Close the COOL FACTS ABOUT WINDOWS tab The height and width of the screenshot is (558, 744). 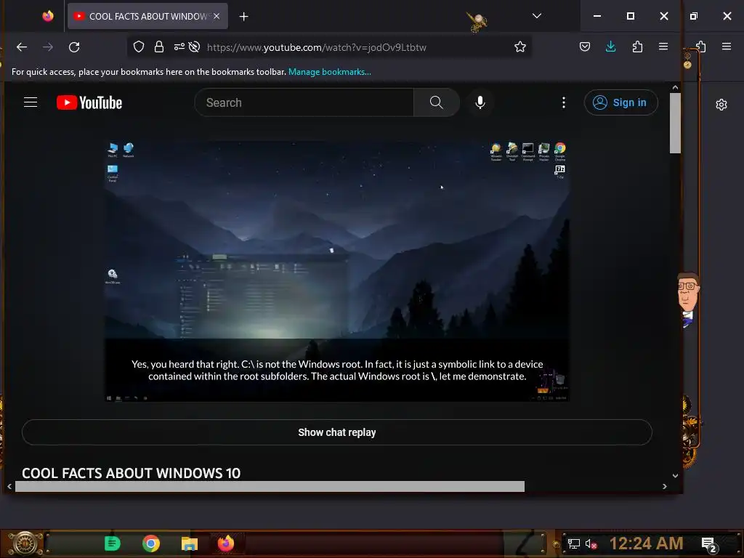217,16
